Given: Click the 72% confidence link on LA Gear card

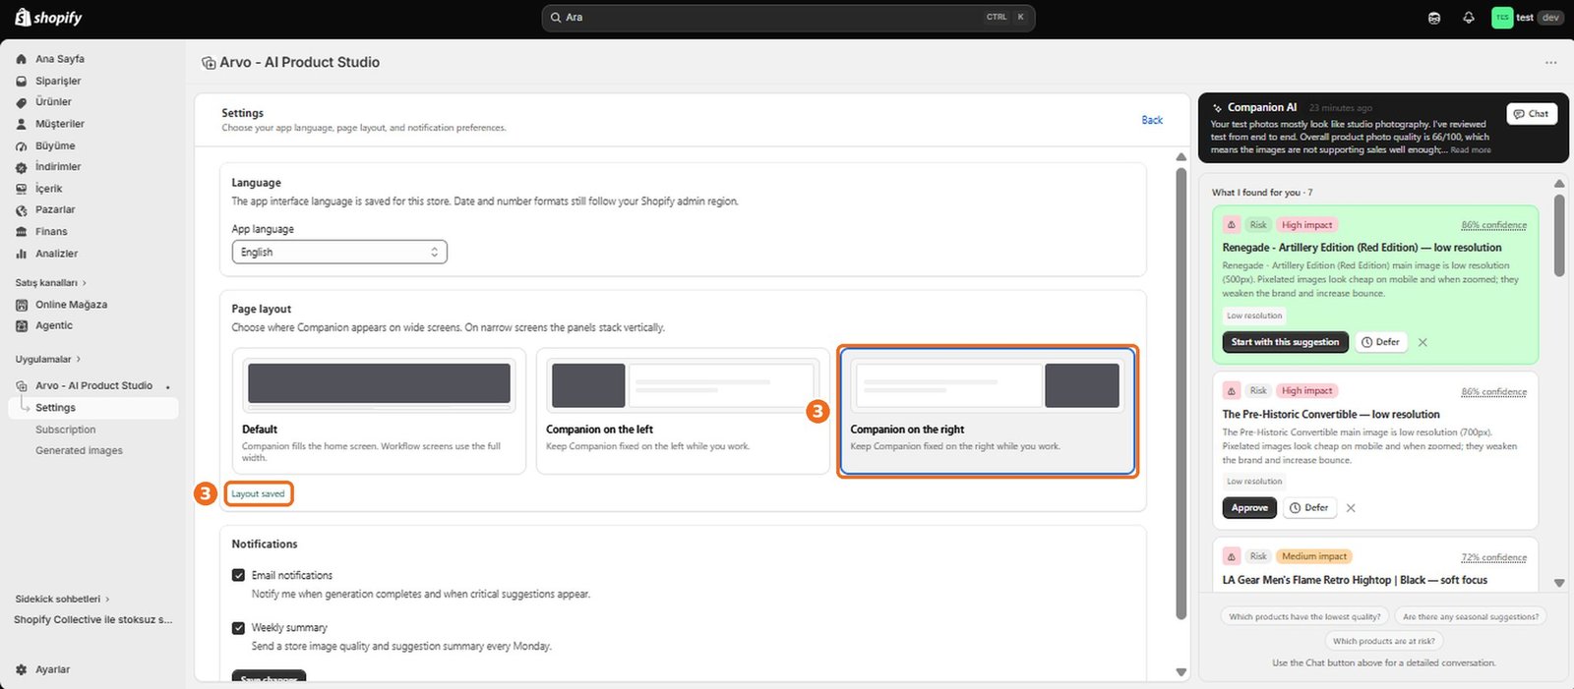Looking at the screenshot, I should (x=1493, y=557).
